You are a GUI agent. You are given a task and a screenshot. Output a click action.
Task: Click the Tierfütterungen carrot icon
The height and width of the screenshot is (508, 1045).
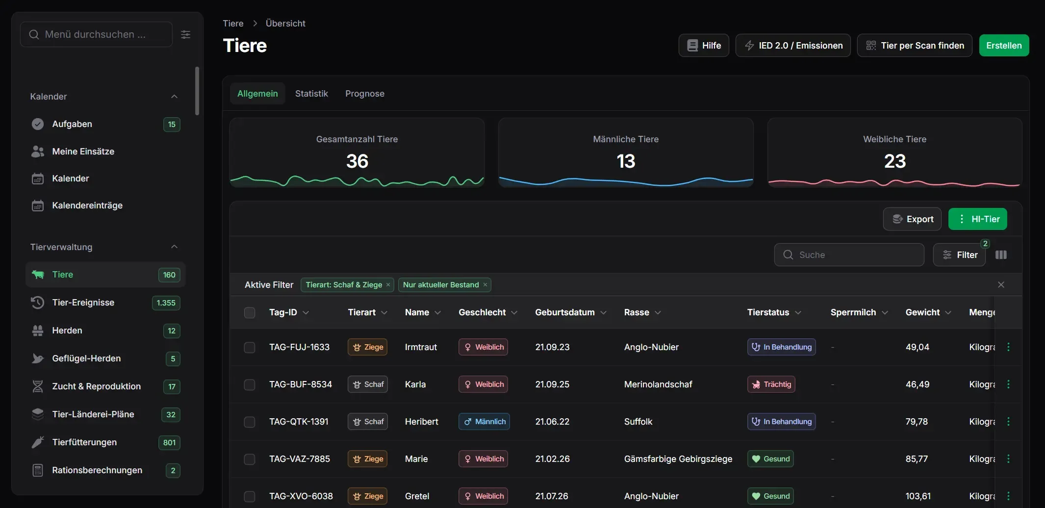(x=38, y=442)
